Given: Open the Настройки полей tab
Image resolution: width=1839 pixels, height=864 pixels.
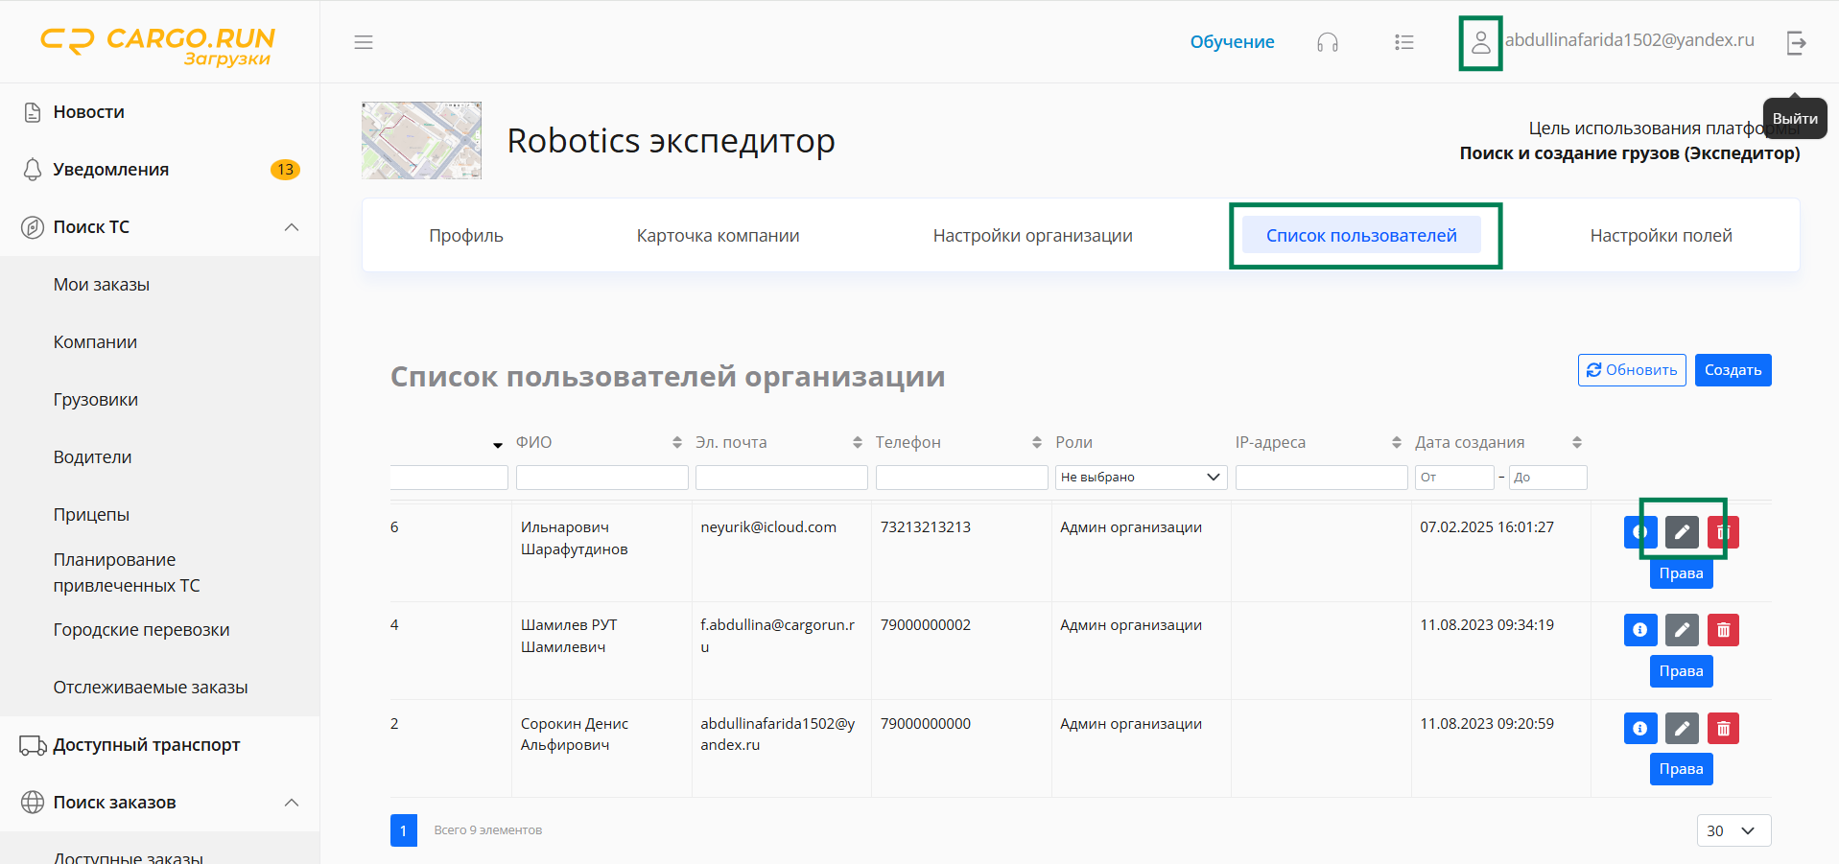Looking at the screenshot, I should tap(1661, 236).
